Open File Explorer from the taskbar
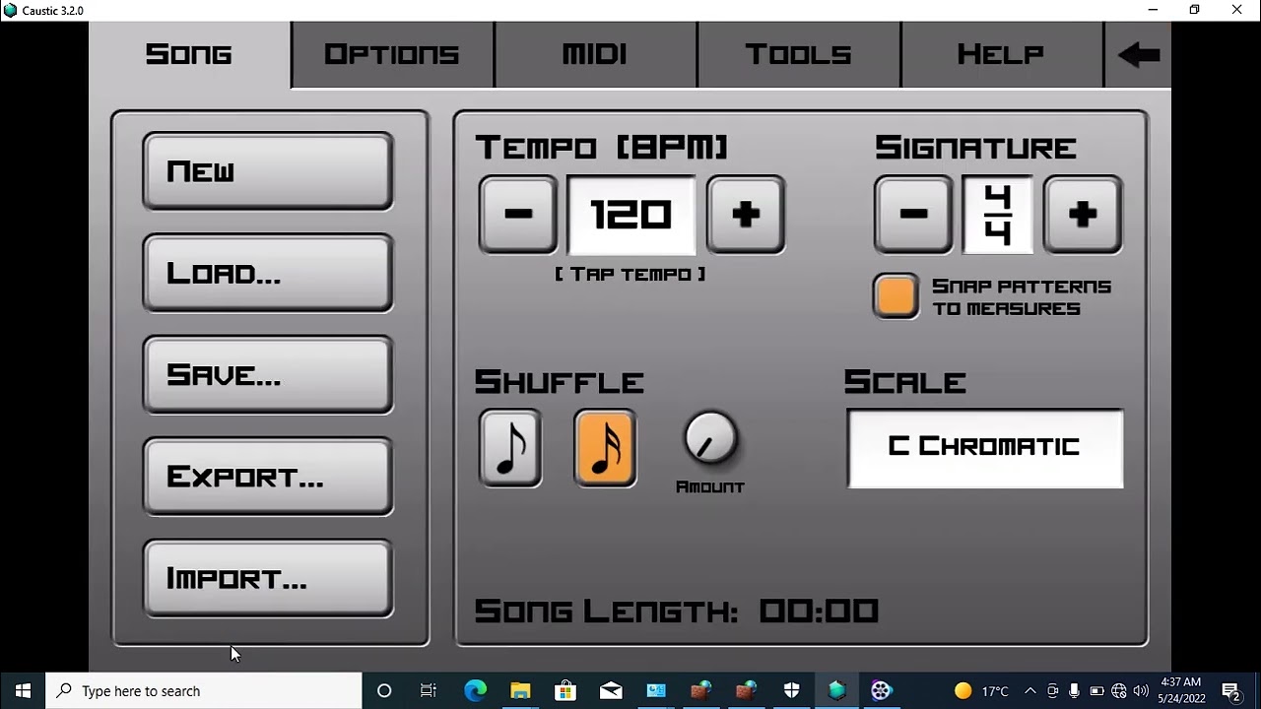This screenshot has width=1261, height=709. point(520,690)
